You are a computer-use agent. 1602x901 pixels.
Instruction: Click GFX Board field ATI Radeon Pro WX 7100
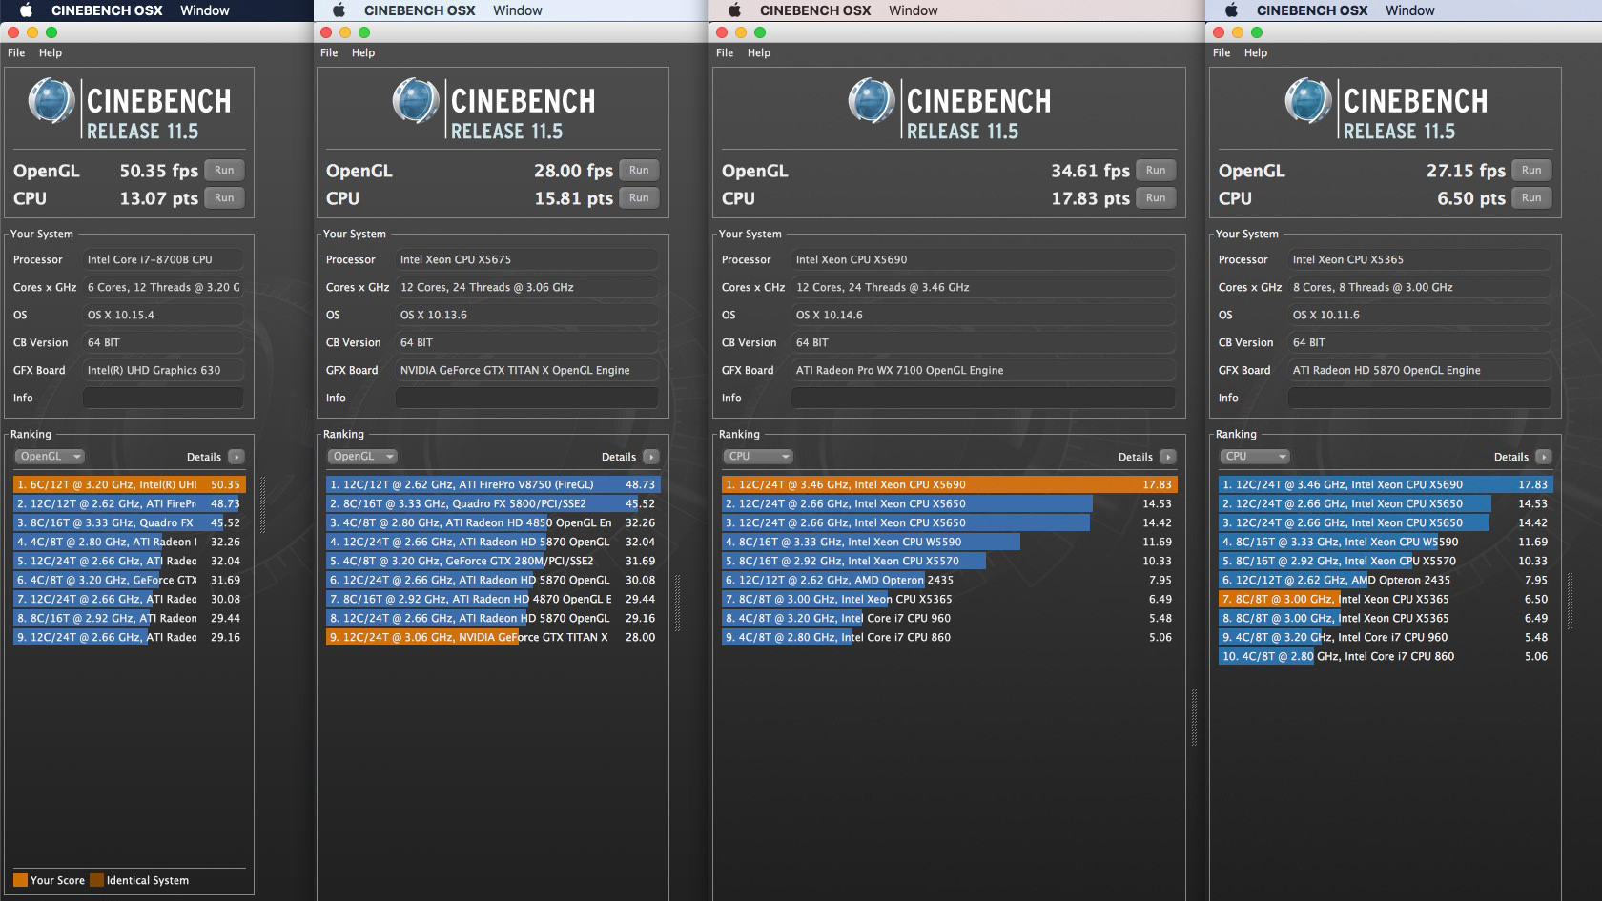[x=983, y=371]
